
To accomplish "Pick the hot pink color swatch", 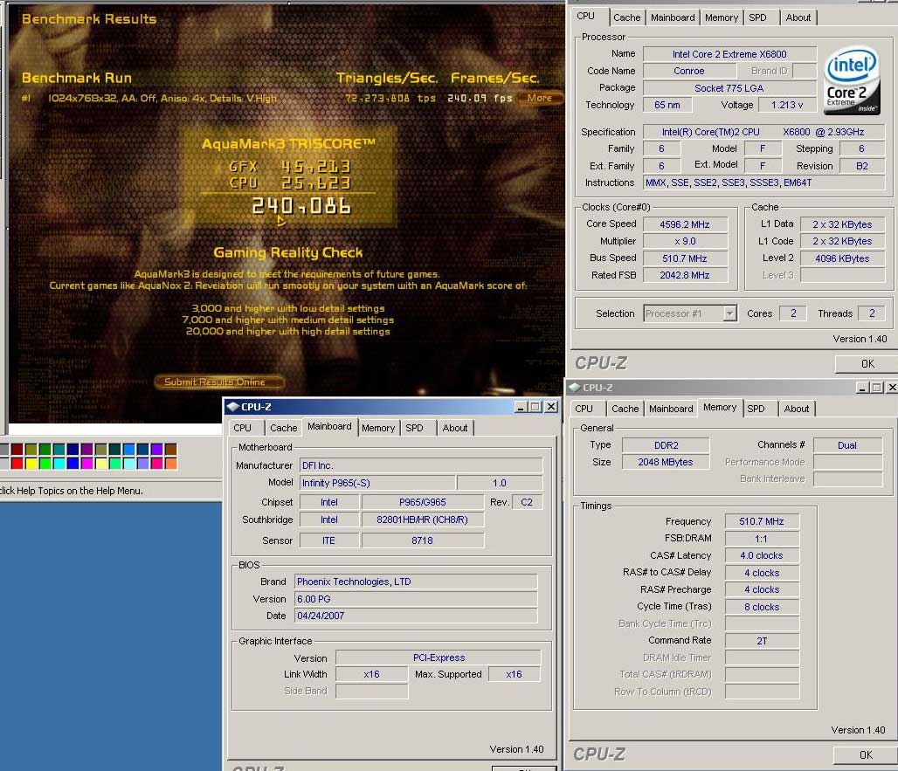I will (x=157, y=463).
